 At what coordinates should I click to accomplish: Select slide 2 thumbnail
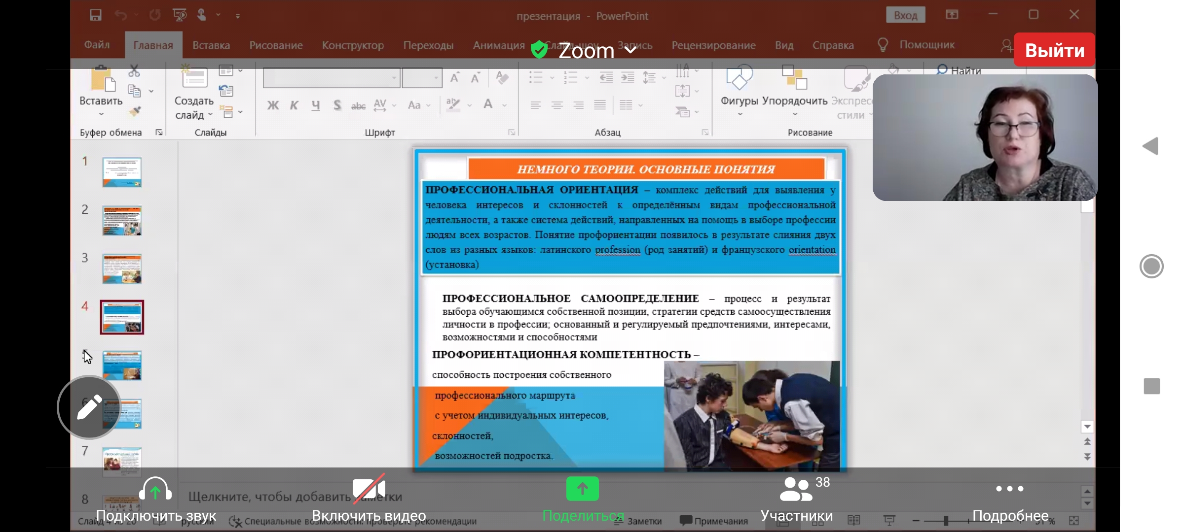(122, 220)
